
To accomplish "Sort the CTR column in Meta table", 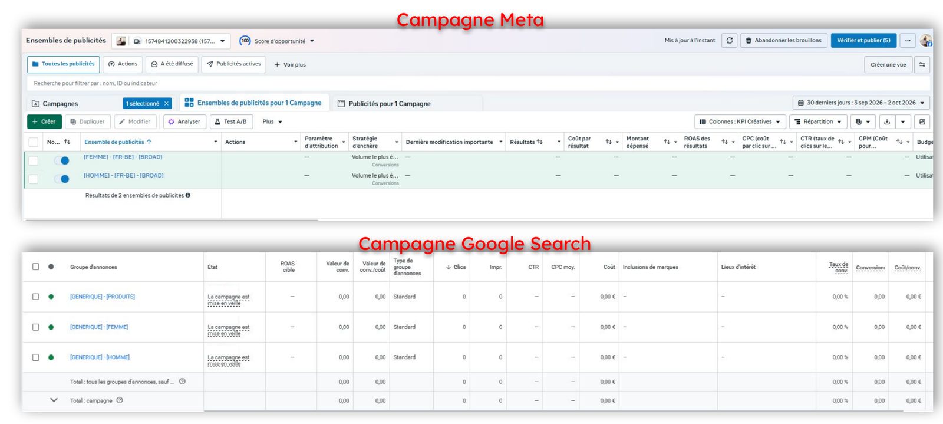I will click(x=842, y=142).
